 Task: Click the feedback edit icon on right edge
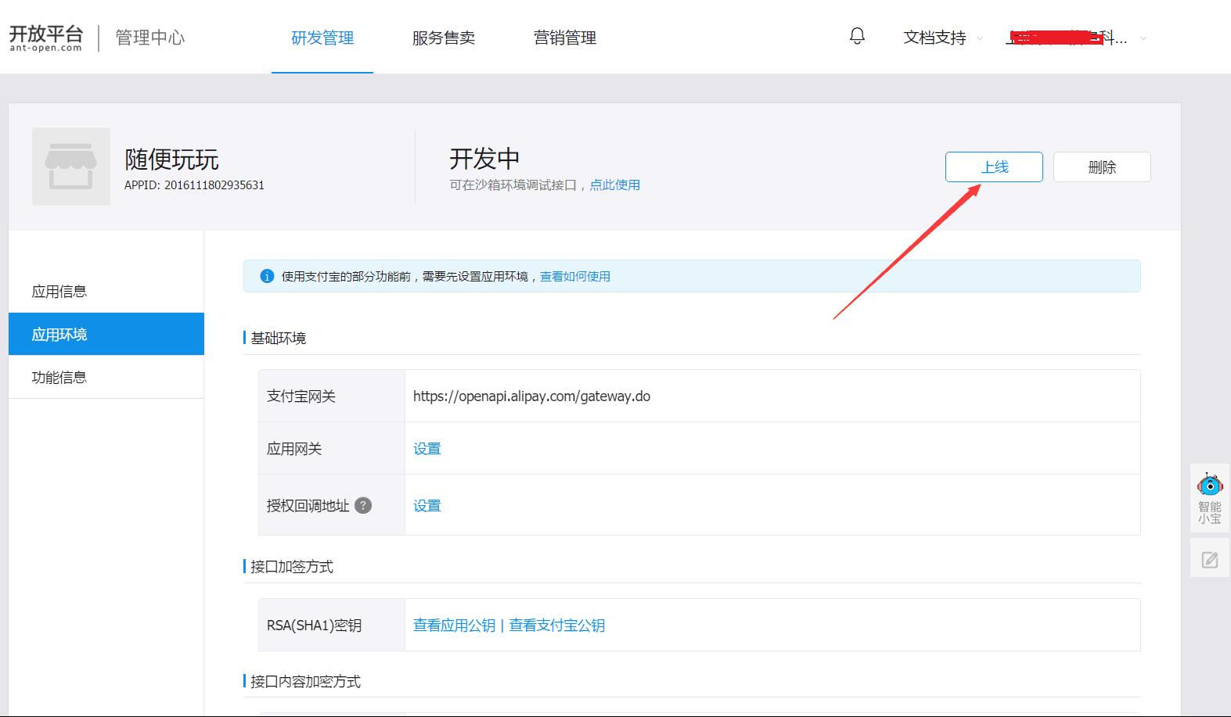[1210, 559]
